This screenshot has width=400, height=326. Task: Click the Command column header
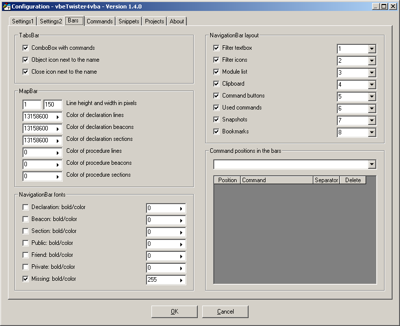click(x=277, y=180)
